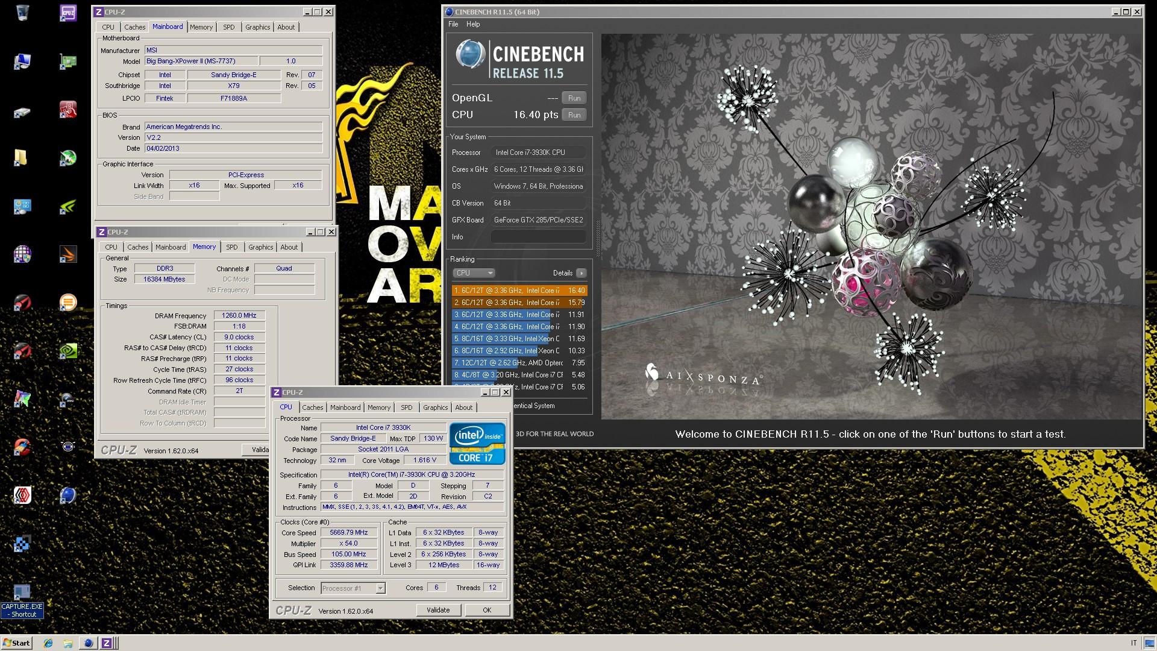
Task: Launch the red hand-logo desktop shortcut
Action: pyautogui.click(x=68, y=109)
